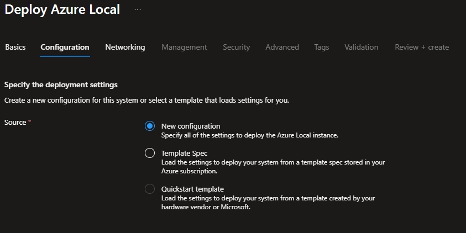Select the New configuration radio button
The height and width of the screenshot is (233, 466).
(x=149, y=126)
